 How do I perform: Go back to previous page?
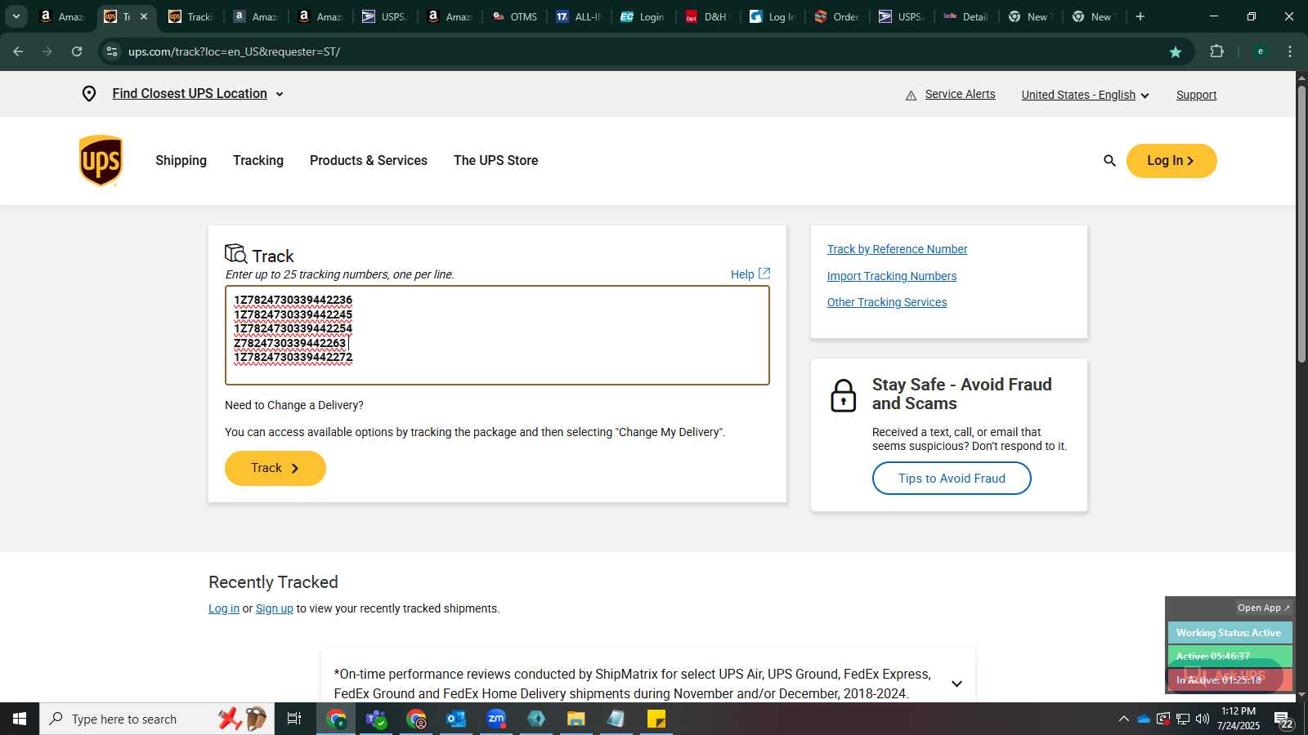(18, 51)
